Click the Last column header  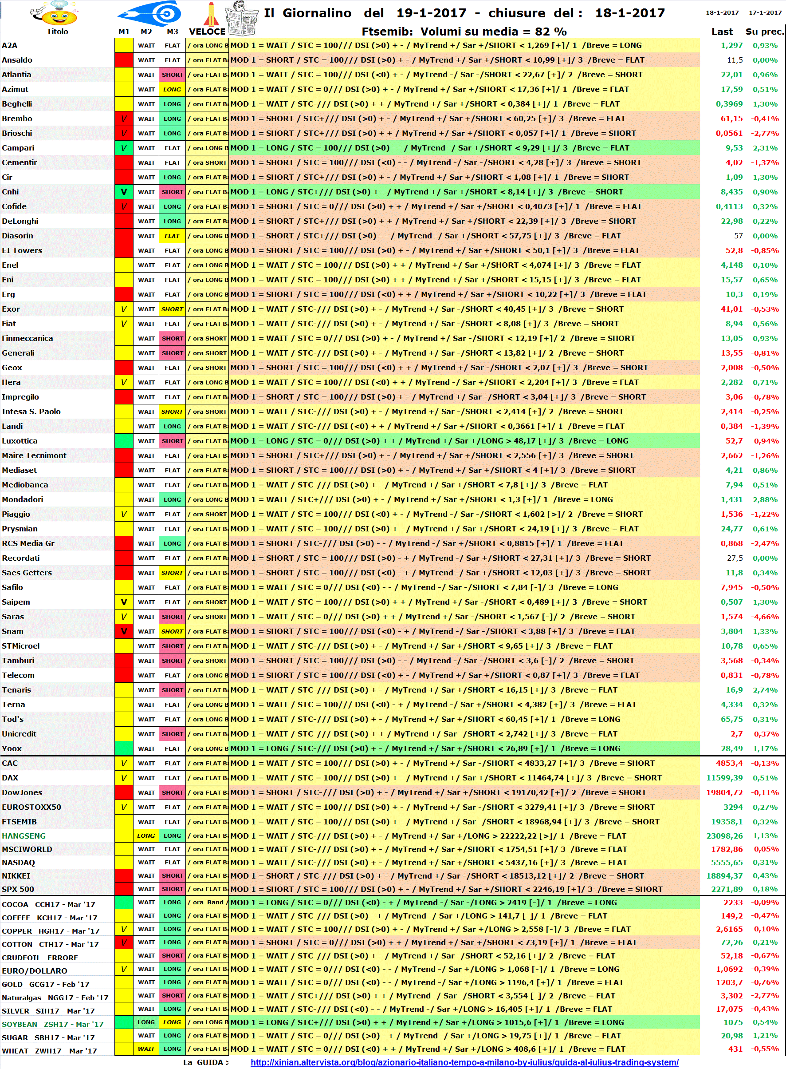722,32
